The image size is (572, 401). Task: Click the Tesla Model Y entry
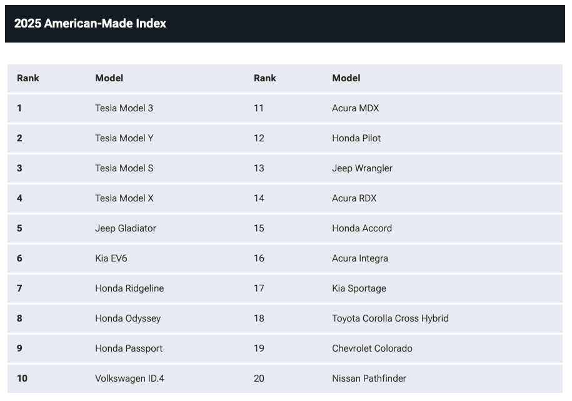[x=124, y=138]
